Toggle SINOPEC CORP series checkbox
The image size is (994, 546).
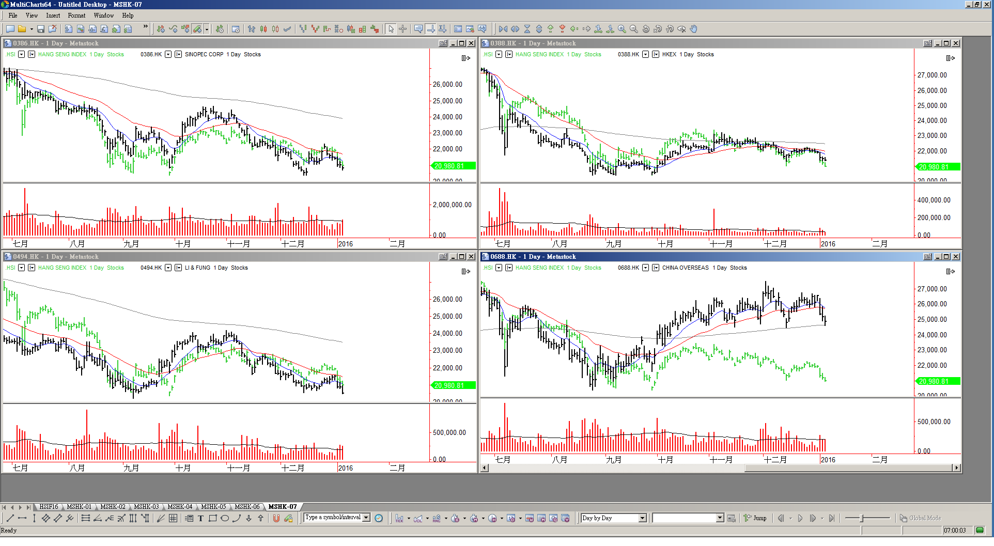(178, 54)
